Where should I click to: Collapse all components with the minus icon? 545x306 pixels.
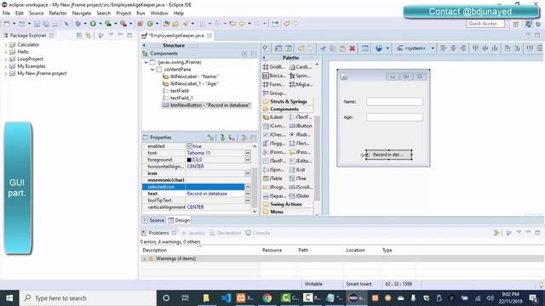254,54
